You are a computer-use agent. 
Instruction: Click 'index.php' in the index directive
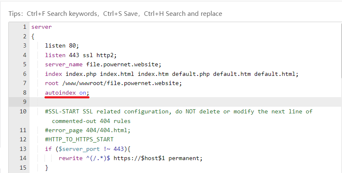[x=81, y=74]
